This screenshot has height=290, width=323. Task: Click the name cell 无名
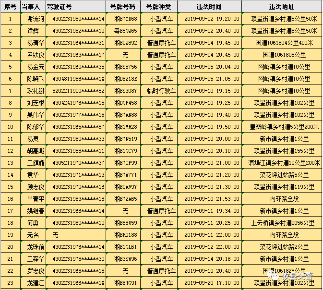point(33,235)
